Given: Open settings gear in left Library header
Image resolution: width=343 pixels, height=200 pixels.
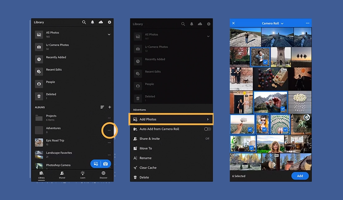Looking at the screenshot, I should pyautogui.click(x=109, y=22).
